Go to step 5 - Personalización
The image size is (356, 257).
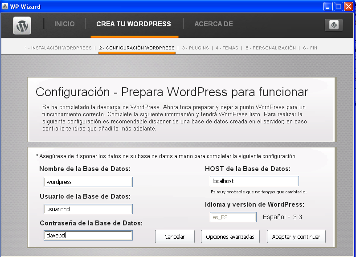tap(270, 48)
